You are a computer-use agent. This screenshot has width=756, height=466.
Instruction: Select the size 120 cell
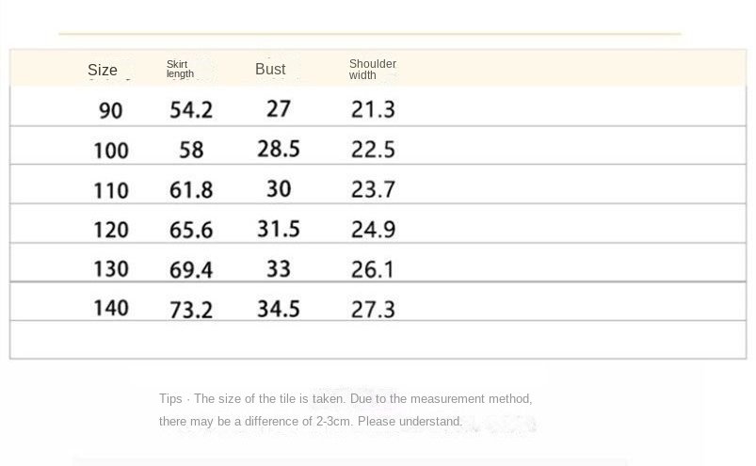point(110,230)
